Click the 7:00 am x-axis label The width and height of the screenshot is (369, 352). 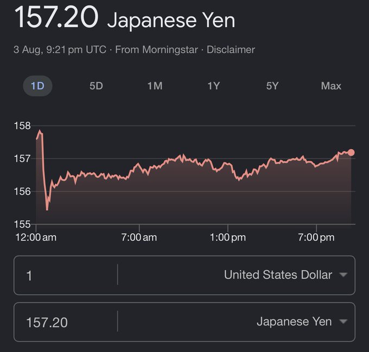pyautogui.click(x=139, y=237)
